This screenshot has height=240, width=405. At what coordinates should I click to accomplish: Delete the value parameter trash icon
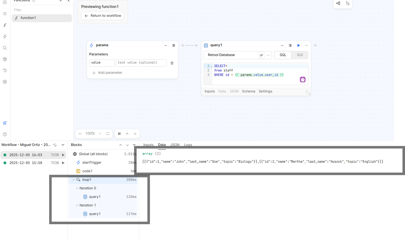pyautogui.click(x=172, y=63)
